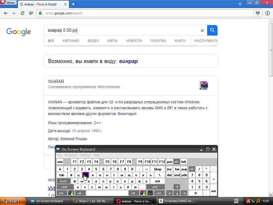This screenshot has width=273, height=205.
Task: Follow the suggested spelling винрар link
Action: [129, 61]
